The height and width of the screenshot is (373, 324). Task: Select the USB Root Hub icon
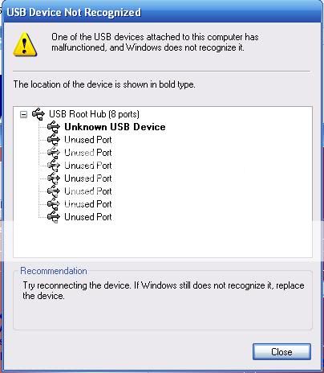38,114
